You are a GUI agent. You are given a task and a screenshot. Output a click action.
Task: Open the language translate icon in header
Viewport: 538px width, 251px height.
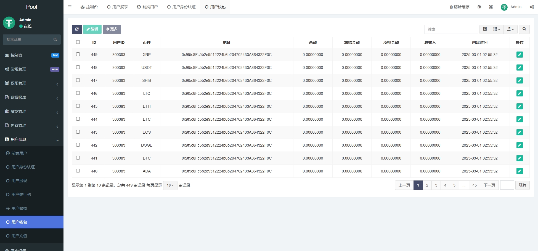pos(479,7)
